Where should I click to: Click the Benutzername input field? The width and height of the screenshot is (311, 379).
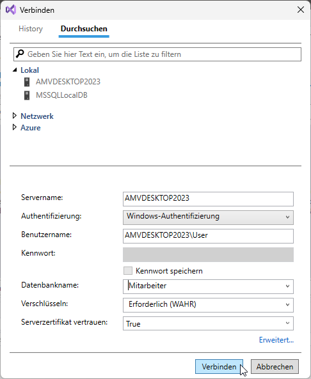(x=208, y=236)
